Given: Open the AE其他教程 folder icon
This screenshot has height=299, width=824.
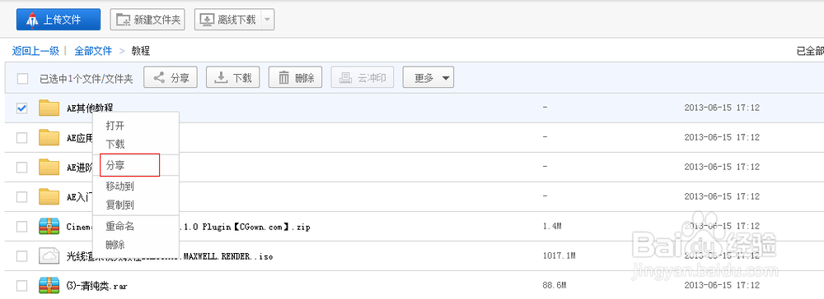Looking at the screenshot, I should [x=49, y=108].
